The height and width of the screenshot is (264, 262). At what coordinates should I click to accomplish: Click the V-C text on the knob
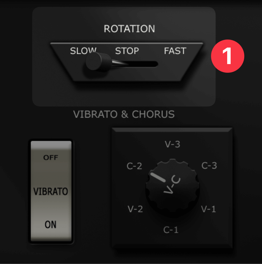[x=172, y=185]
